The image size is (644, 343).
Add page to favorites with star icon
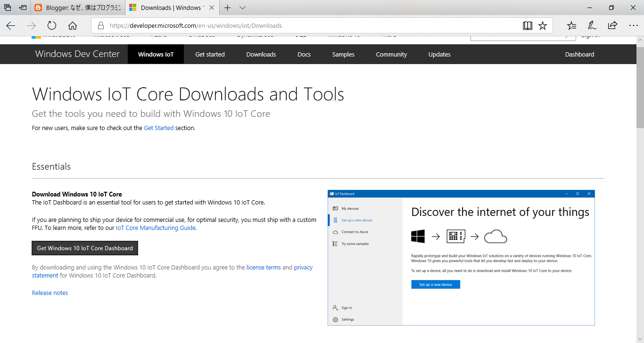tap(543, 25)
